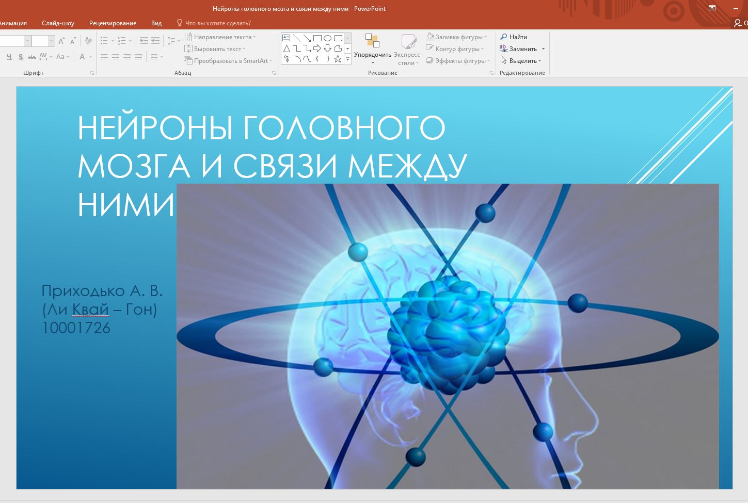Viewport: 748px width, 503px height.
Task: Select the elbow arrow connector shape
Action: click(307, 48)
